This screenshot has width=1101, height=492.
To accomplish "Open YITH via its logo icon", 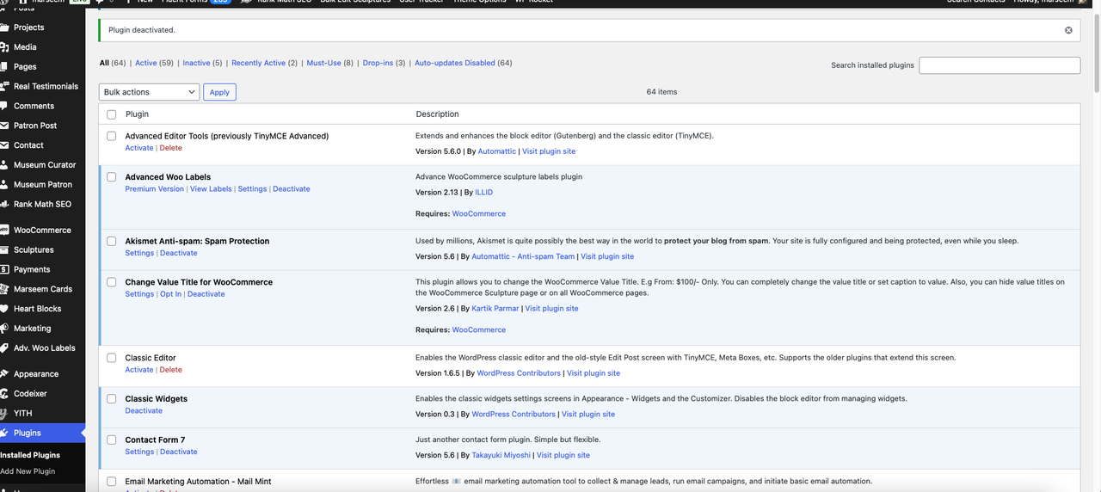I will [x=5, y=414].
